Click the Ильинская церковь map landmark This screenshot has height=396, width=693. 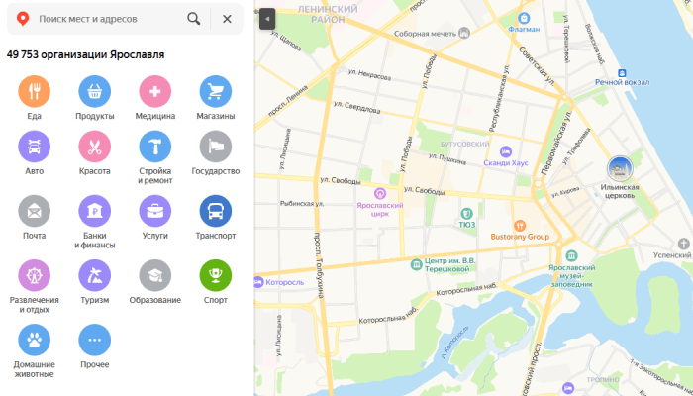(x=620, y=168)
